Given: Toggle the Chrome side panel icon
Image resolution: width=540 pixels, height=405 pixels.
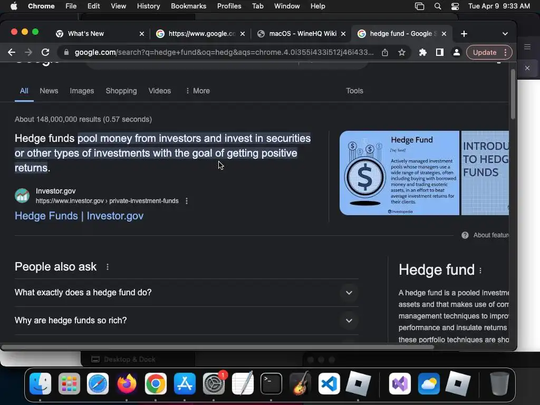Looking at the screenshot, I should [x=439, y=52].
